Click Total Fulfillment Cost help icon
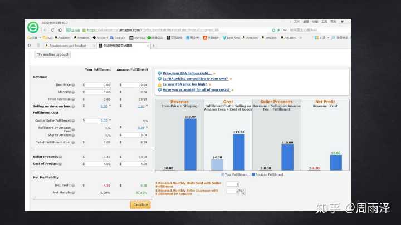The image size is (401, 225). [x=73, y=142]
